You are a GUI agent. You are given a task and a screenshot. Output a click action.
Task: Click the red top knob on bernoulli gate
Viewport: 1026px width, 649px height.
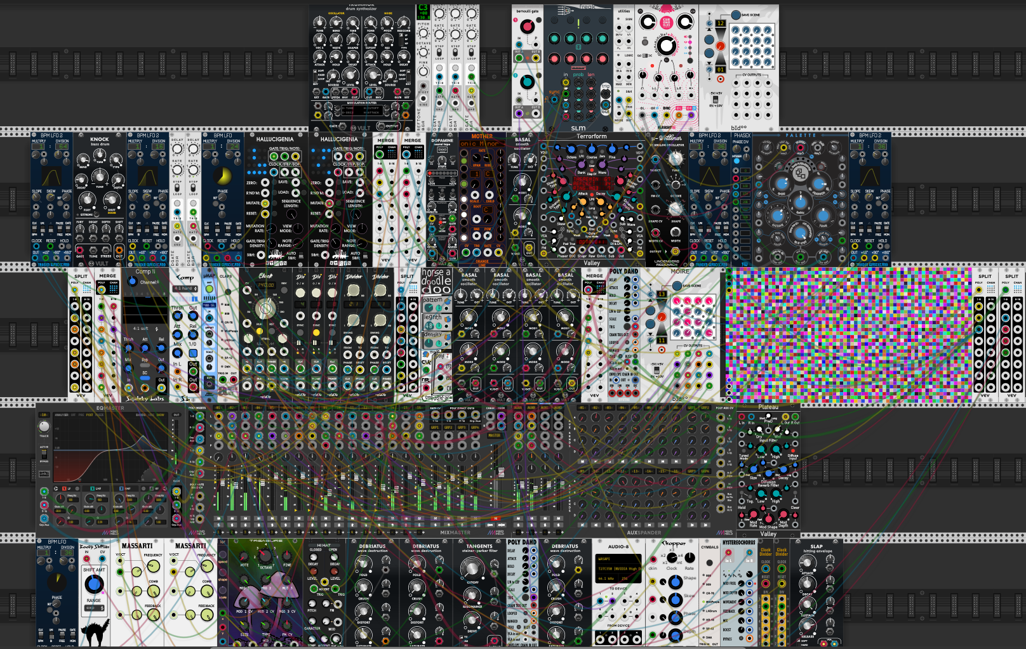tap(527, 27)
